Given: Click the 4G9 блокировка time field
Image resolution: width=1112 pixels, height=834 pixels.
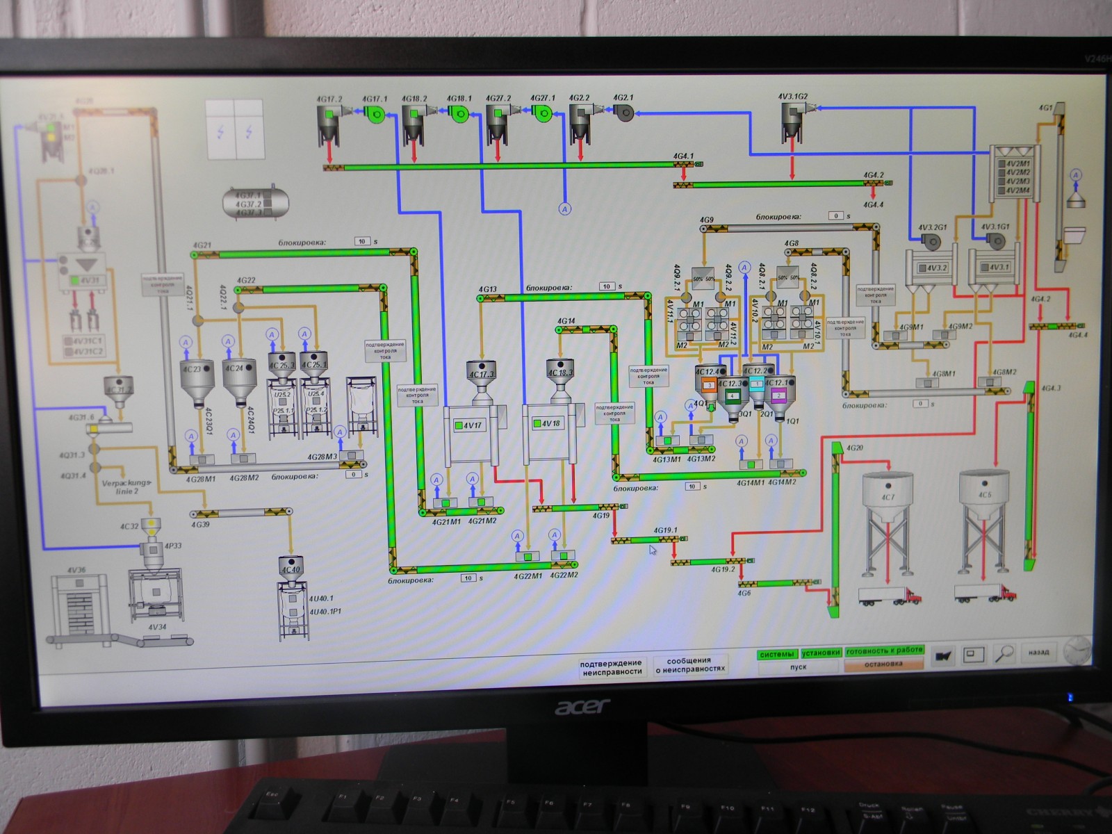Looking at the screenshot, I should coord(837,216).
